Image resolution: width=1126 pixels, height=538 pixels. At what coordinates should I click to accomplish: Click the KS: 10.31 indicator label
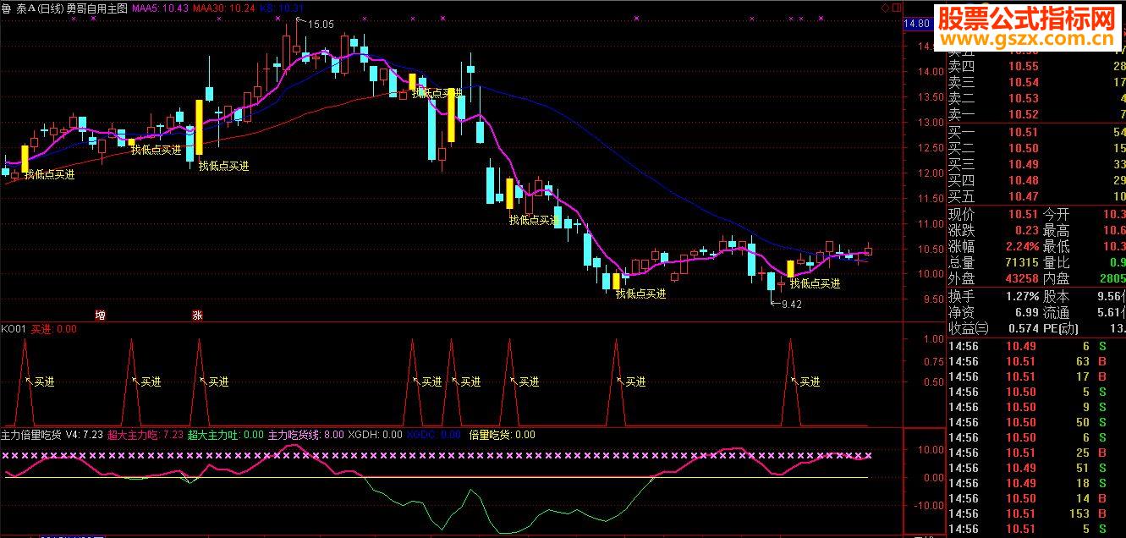coord(281,7)
